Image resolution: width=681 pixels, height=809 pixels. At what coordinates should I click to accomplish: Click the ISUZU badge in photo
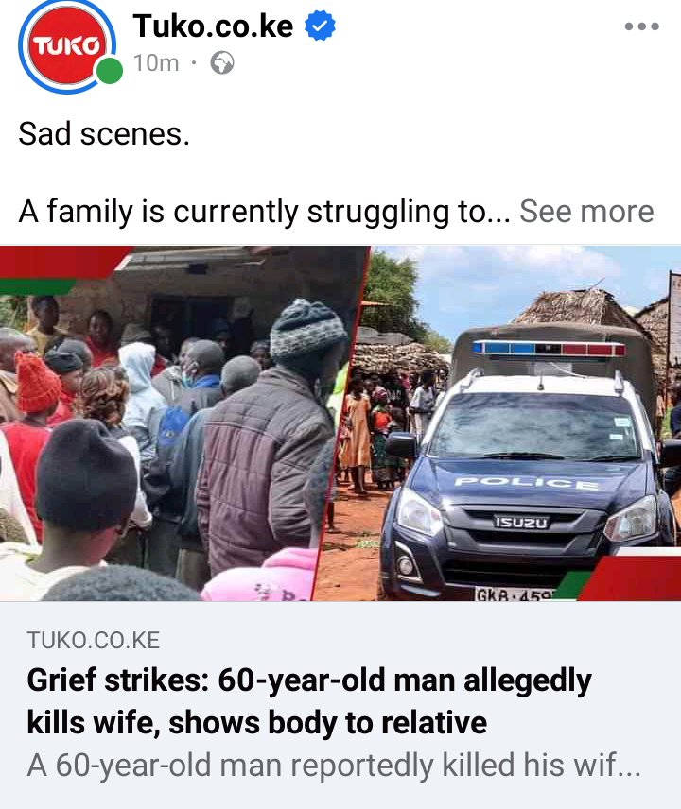[521, 522]
